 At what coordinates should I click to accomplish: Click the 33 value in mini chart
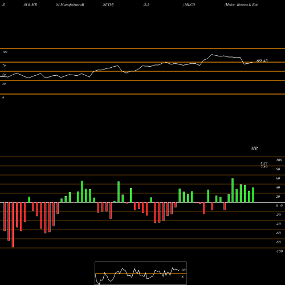click(184, 270)
